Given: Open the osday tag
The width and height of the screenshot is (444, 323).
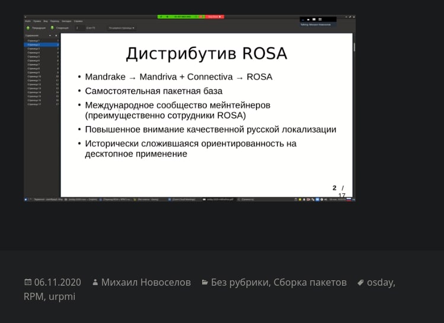Looking at the screenshot, I should click(379, 282).
